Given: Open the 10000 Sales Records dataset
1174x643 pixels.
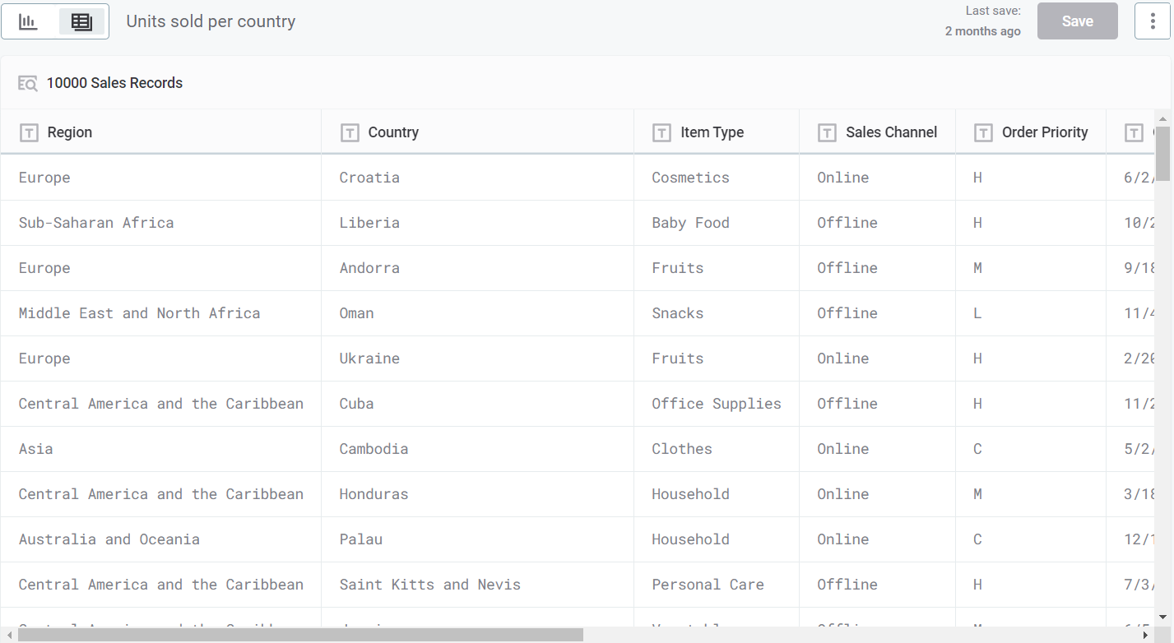Looking at the screenshot, I should pos(114,83).
